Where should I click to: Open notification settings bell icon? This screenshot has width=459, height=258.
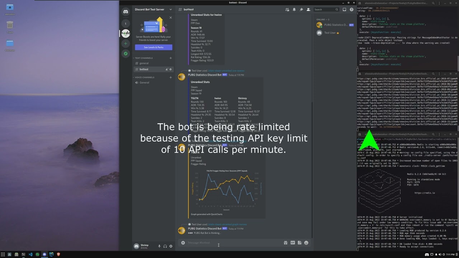(294, 10)
